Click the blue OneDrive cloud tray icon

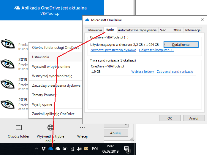[x=51, y=149]
